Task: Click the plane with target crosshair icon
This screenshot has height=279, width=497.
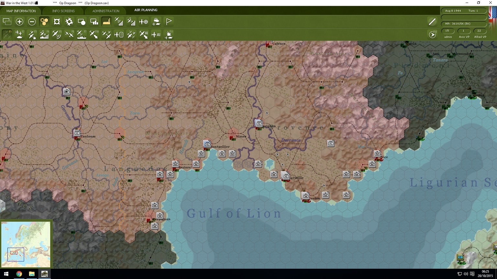Action: (143, 22)
